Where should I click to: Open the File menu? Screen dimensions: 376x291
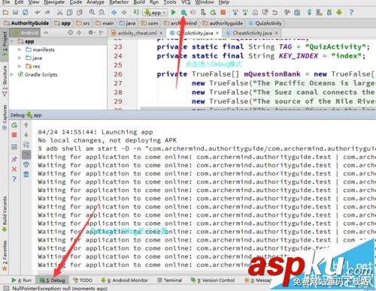6,2
